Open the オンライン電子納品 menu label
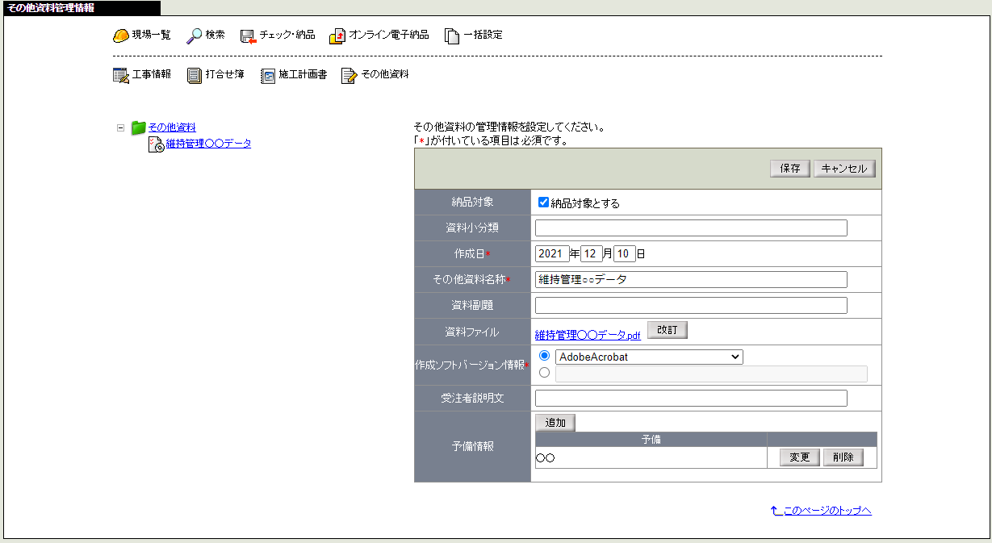This screenshot has height=543, width=992. (x=389, y=36)
